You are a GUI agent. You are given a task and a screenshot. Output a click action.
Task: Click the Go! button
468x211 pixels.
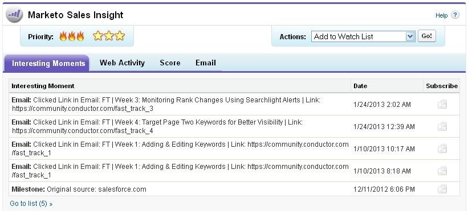click(x=426, y=36)
